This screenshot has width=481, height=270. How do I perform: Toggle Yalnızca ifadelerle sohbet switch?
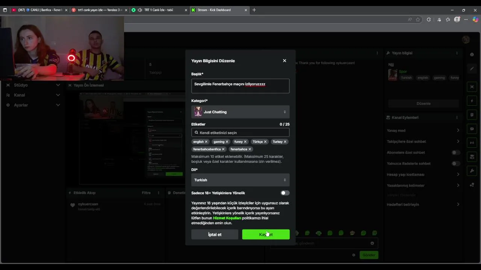(455, 163)
